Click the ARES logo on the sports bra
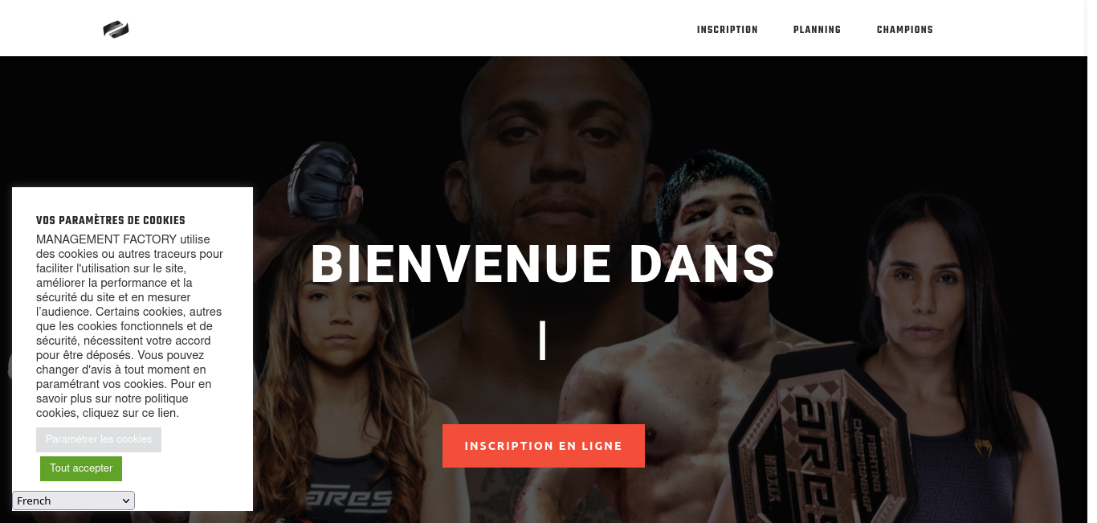This screenshot has width=1097, height=523. pos(349,498)
